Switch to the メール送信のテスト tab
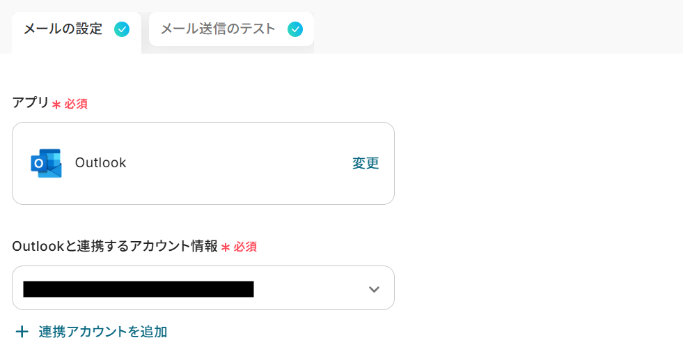 pos(218,29)
